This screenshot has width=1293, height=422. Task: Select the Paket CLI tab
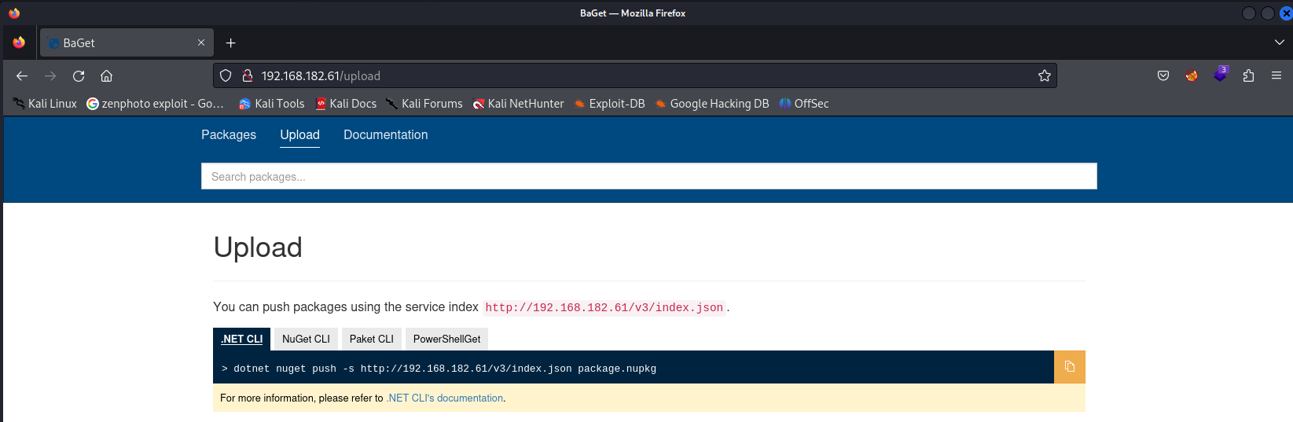pos(371,339)
